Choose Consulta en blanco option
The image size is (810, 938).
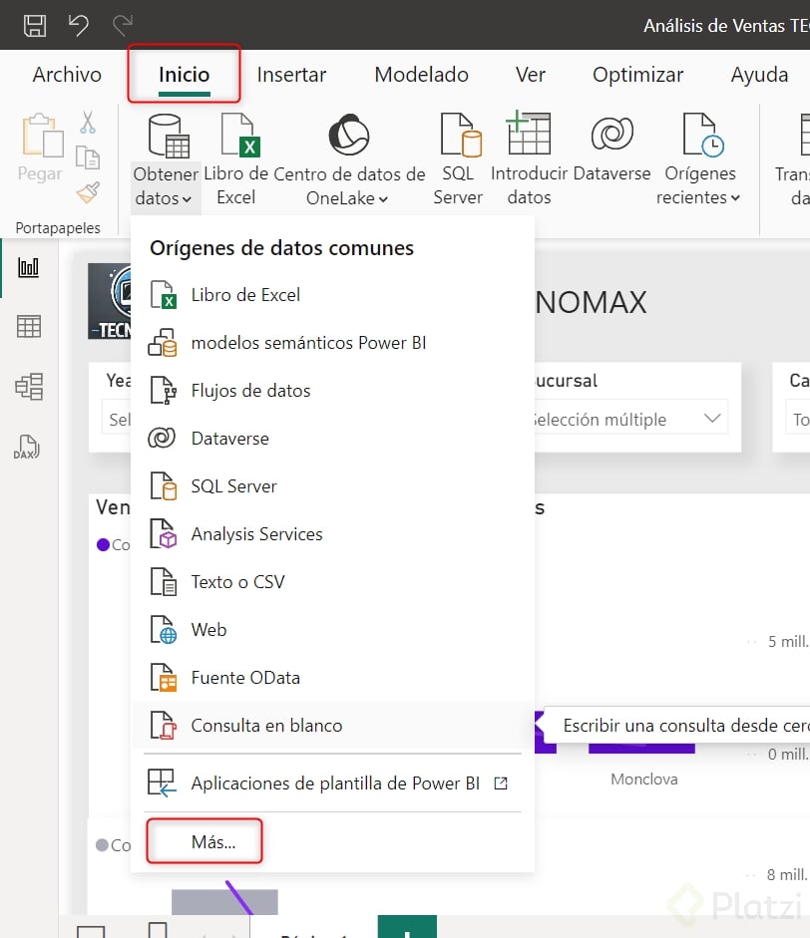click(332, 726)
